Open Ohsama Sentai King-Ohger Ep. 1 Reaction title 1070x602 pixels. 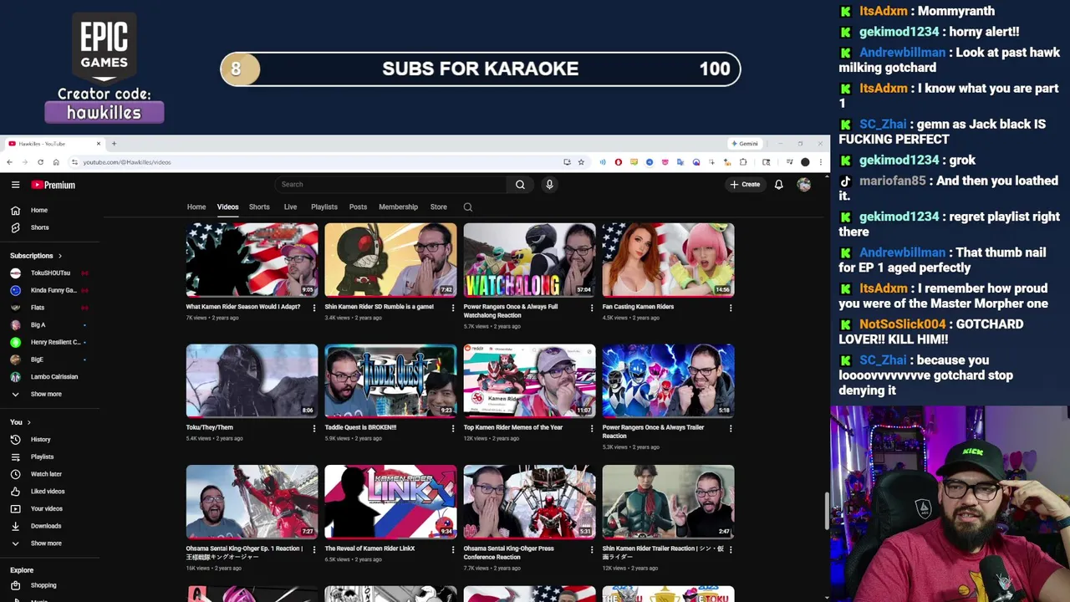point(244,553)
